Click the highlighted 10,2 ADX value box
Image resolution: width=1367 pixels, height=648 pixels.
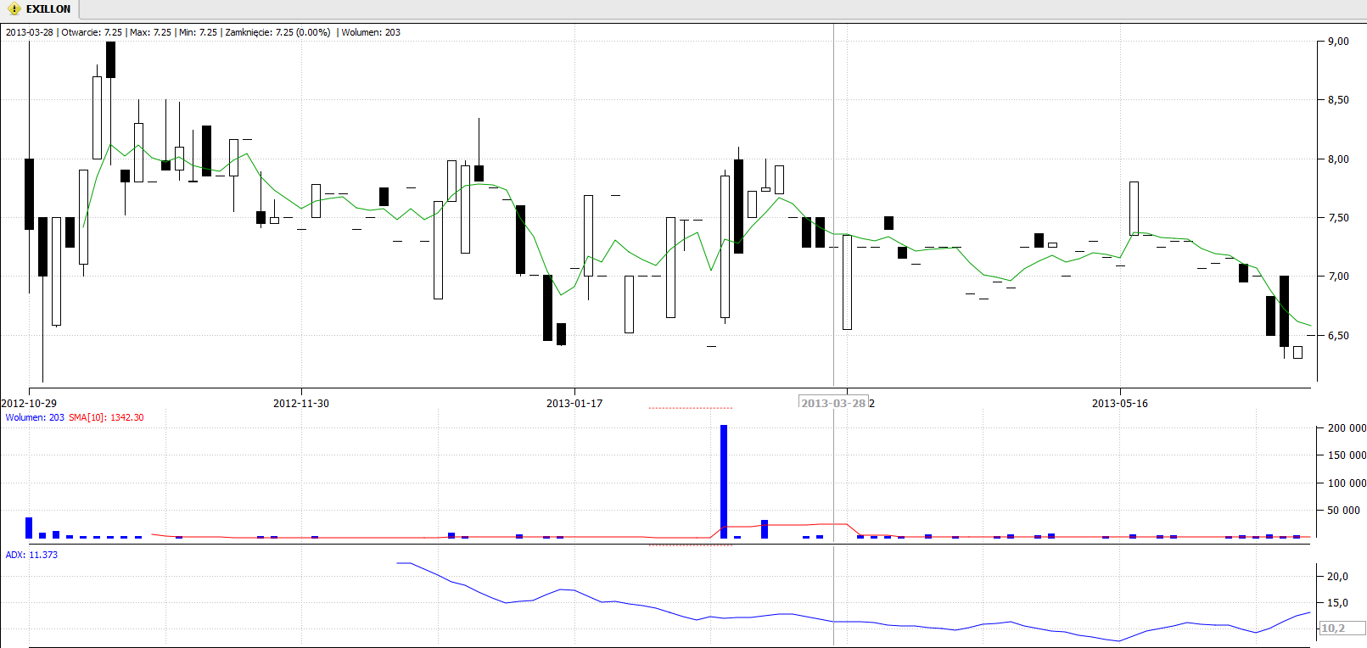click(x=1341, y=628)
